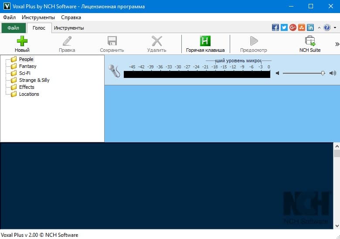This screenshot has height=239, width=340.
Task: Select the Strange & Silly folder
Action: pyautogui.click(x=34, y=80)
